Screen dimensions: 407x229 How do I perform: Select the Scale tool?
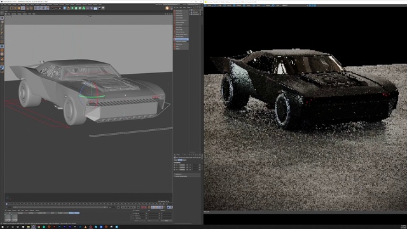[19, 8]
